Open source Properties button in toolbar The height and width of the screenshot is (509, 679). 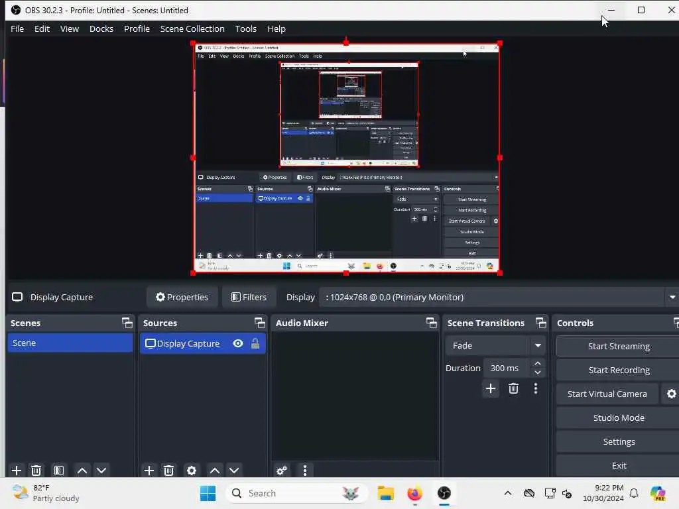point(182,298)
